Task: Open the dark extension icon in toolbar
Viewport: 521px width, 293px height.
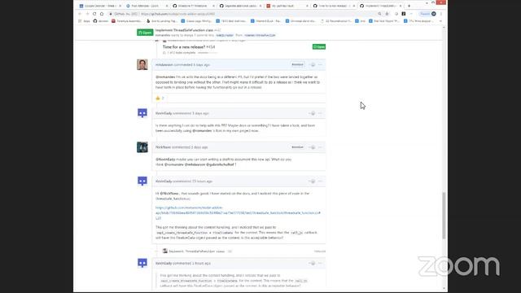Action: point(404,14)
